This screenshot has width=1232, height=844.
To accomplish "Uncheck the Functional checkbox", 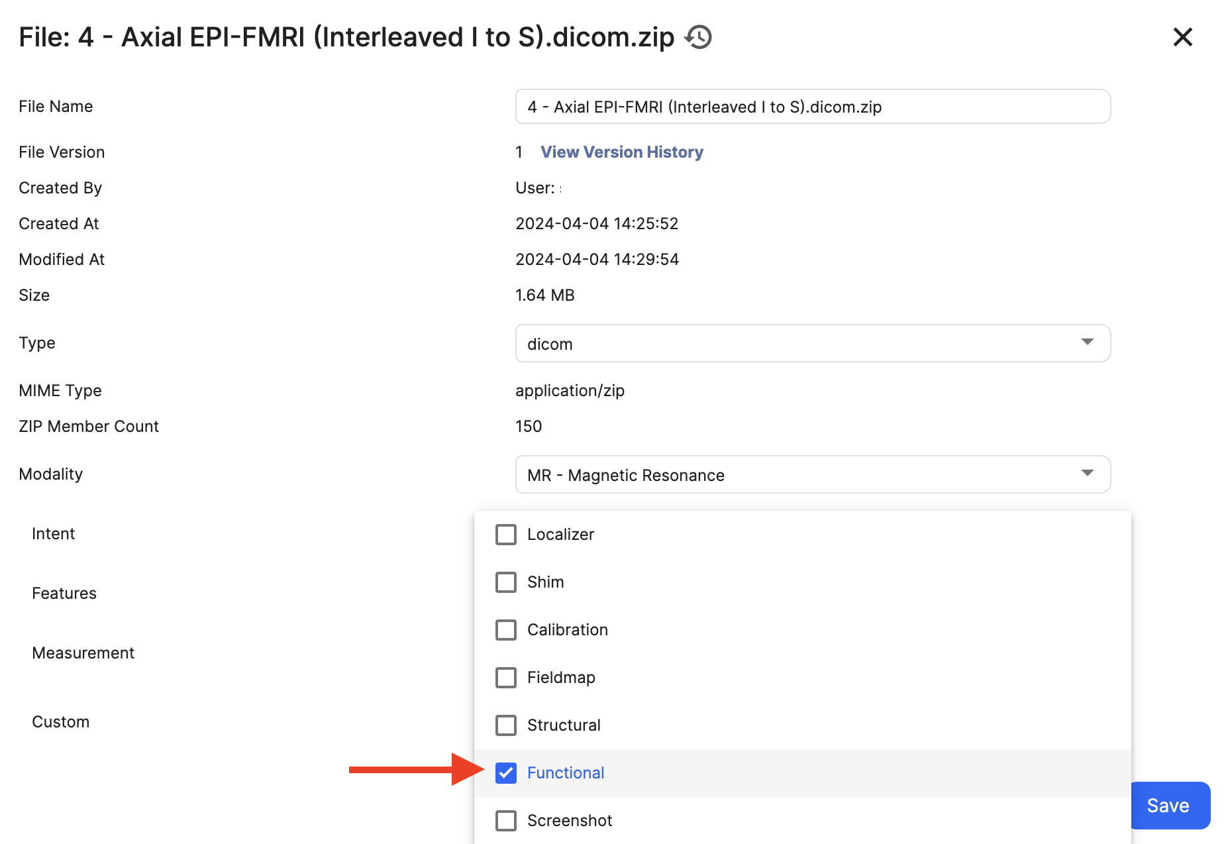I will tap(506, 773).
